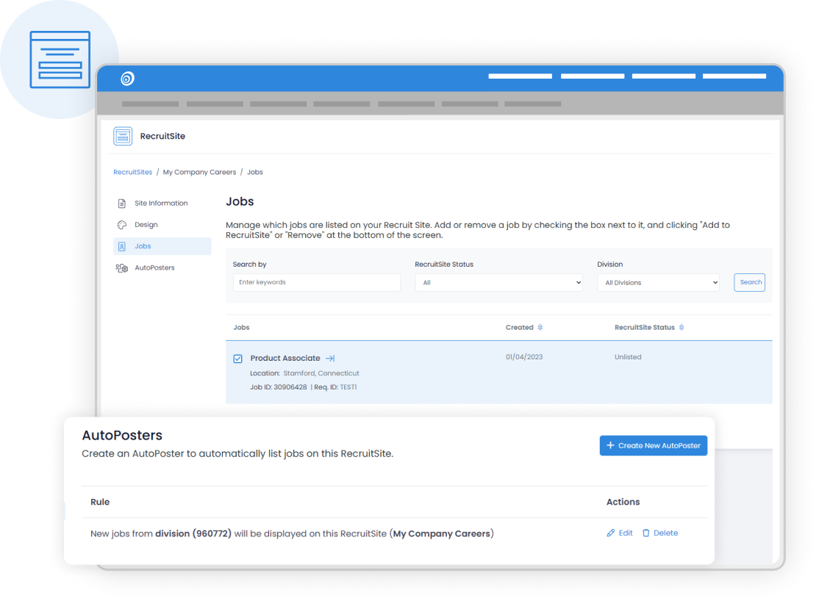Click the Design palette icon
Viewport: 819px width, 604px height.
click(x=121, y=225)
